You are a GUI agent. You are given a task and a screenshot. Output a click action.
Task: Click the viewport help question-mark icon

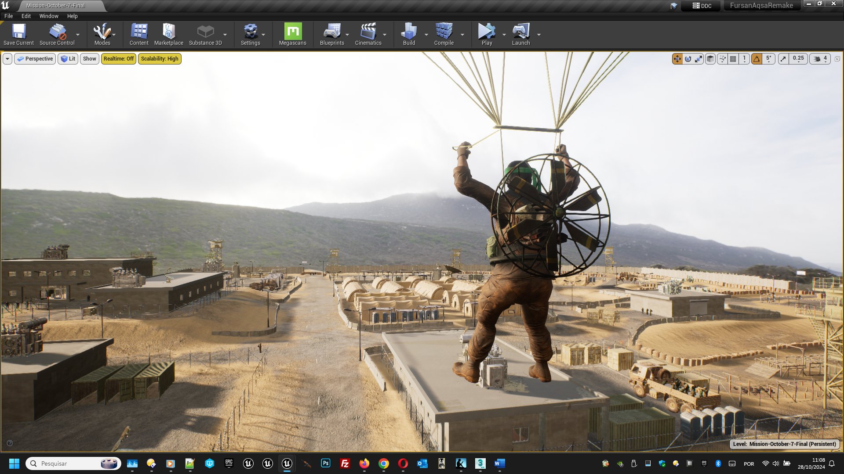(x=10, y=443)
